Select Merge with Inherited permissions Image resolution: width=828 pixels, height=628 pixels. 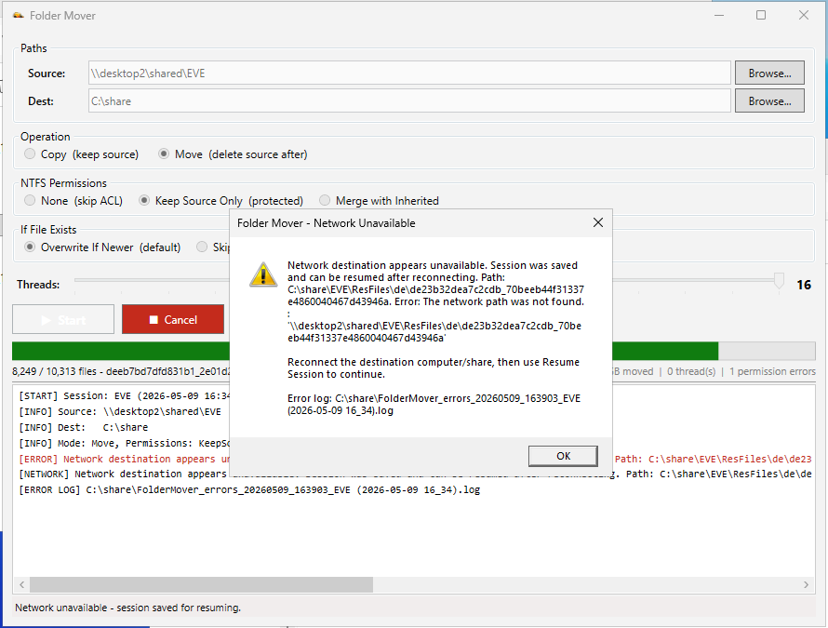point(380,201)
